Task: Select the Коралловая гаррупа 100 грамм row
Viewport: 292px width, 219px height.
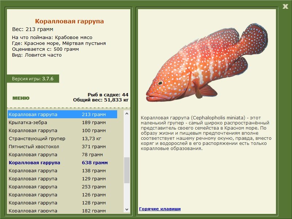Action: pos(62,130)
